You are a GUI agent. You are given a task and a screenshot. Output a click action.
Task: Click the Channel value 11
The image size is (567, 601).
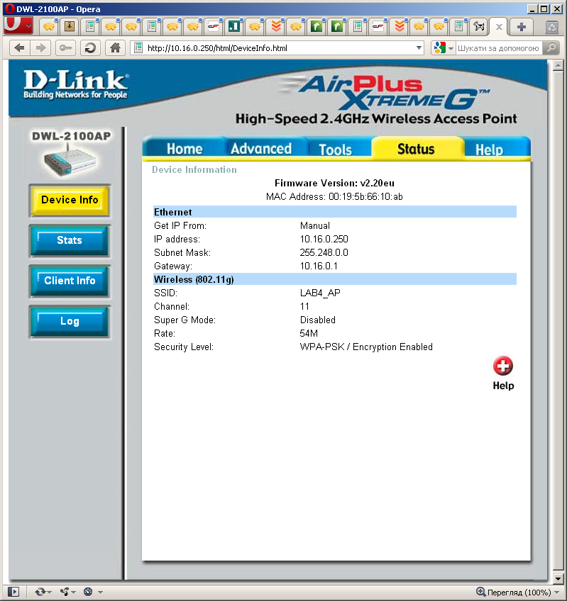click(x=304, y=306)
